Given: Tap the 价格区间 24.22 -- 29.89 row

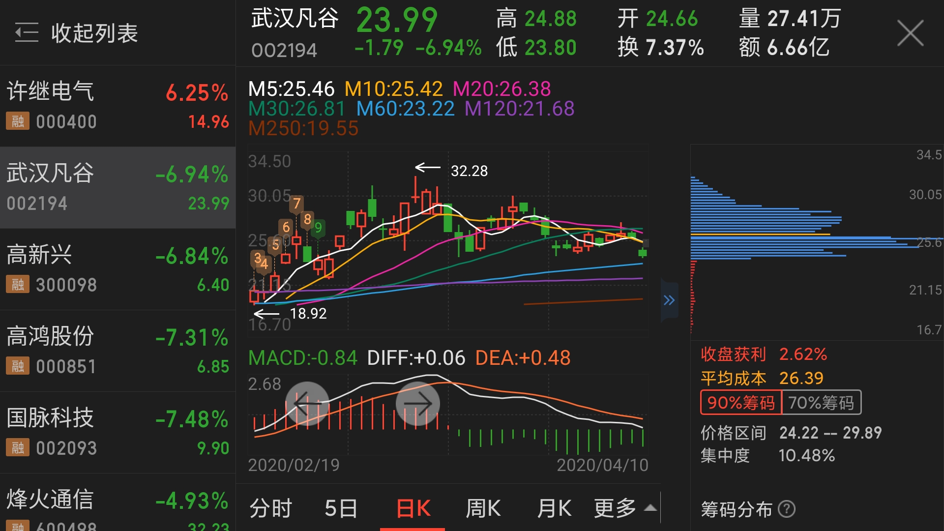Looking at the screenshot, I should pos(791,433).
